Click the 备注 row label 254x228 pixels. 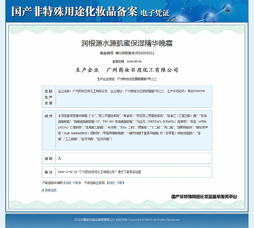pyautogui.click(x=49, y=172)
